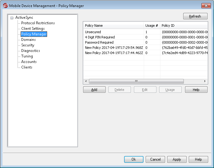Screen dimensions: 214x168
Task: Sort by Usage # column header
Action: 152,25
